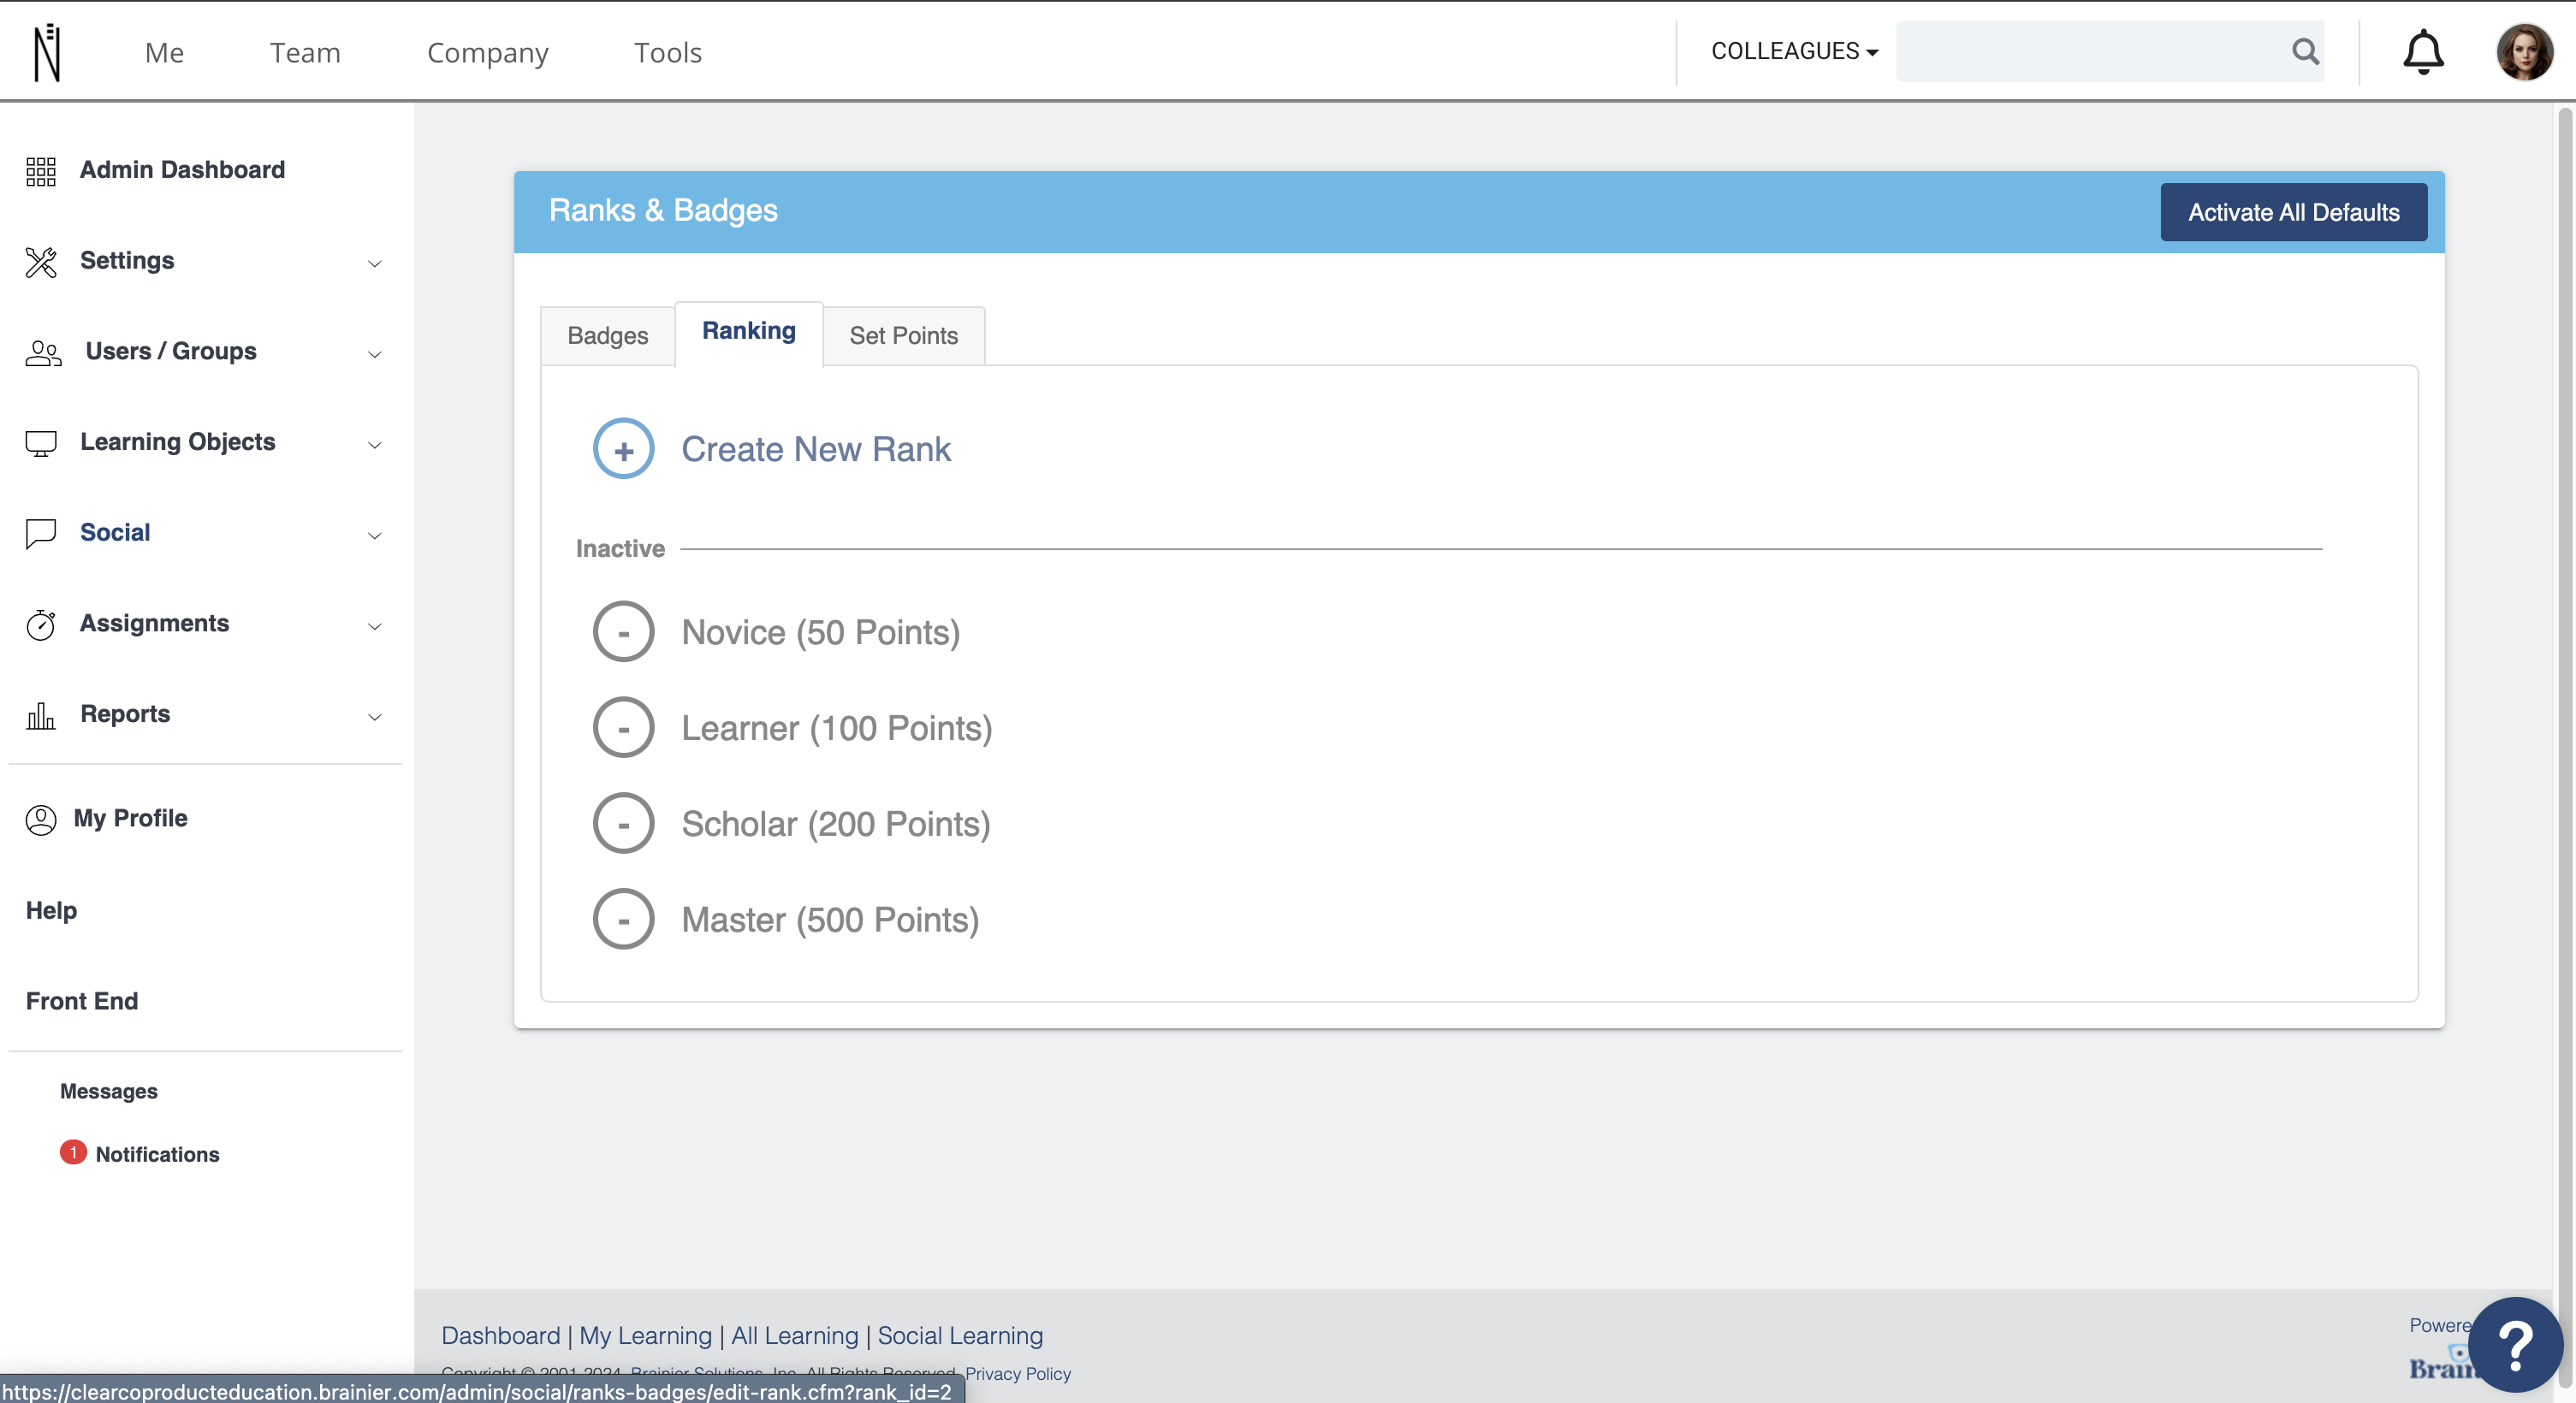
Task: Select the Ranking tab
Action: [749, 332]
